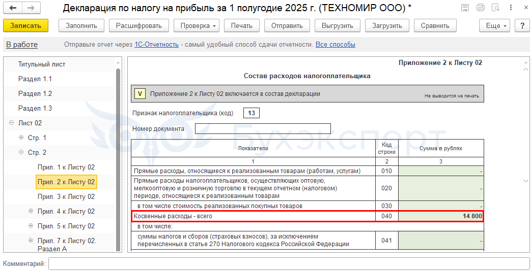Viewport: 531px width, 271px height.
Task: Open help with the question mark button
Action: pos(521,26)
